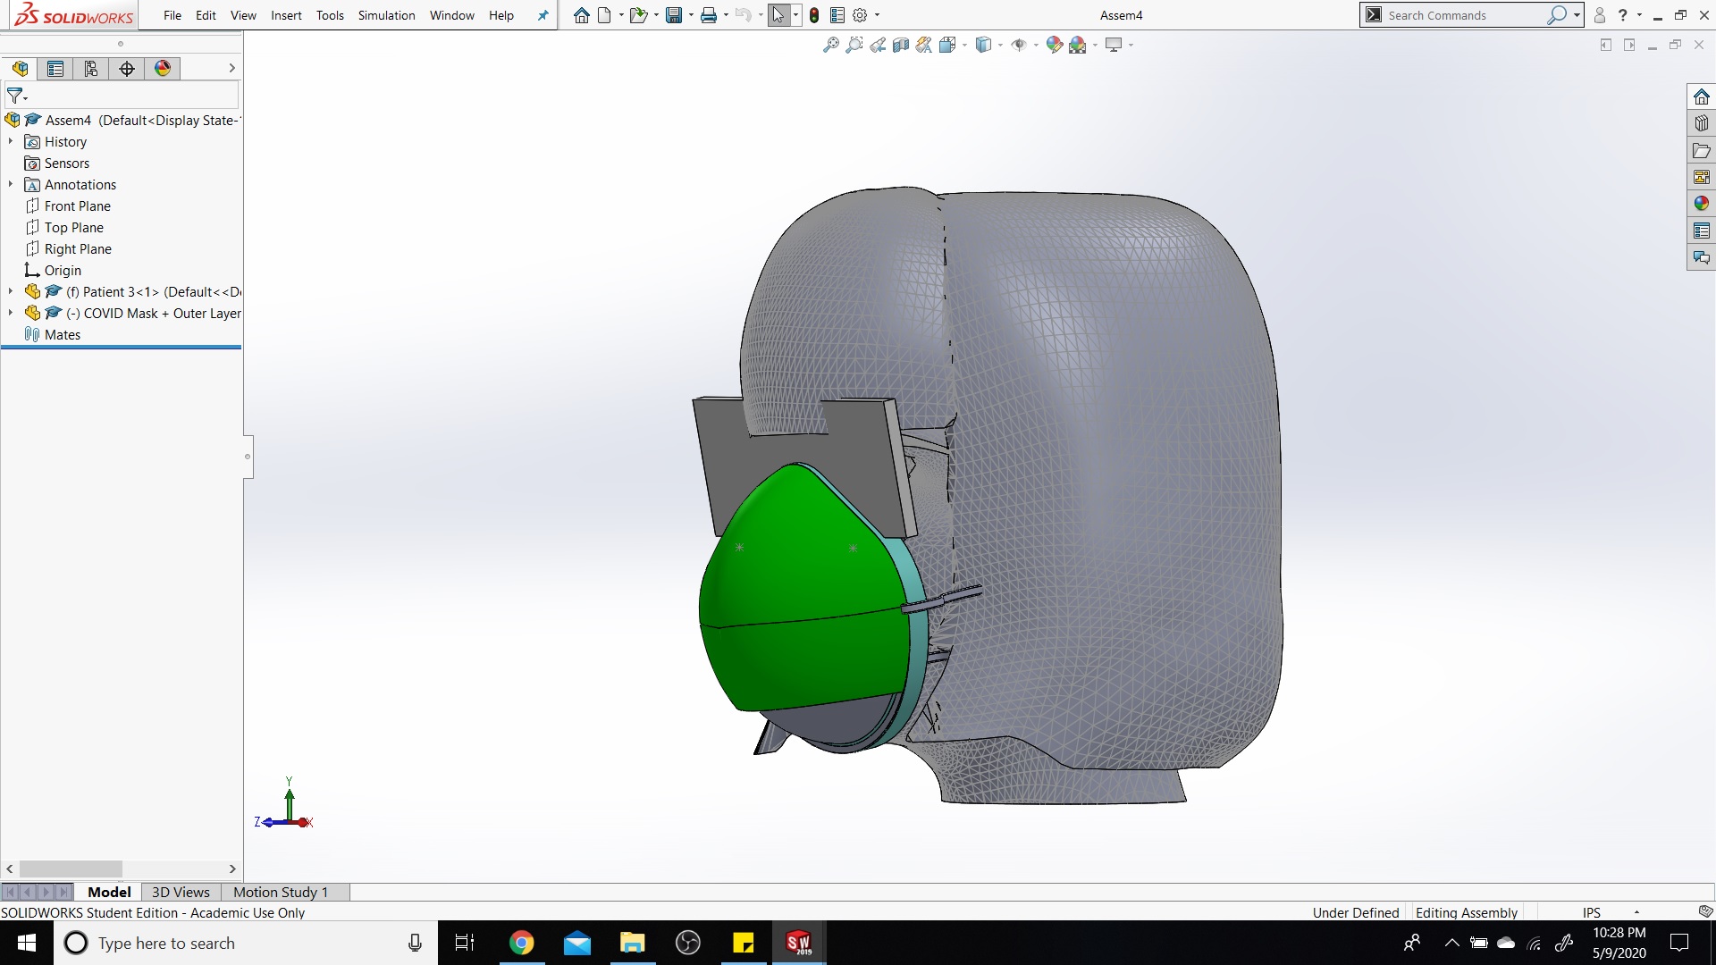This screenshot has width=1716, height=965.
Task: Open the DisplayManager tab icon
Action: pos(163,69)
